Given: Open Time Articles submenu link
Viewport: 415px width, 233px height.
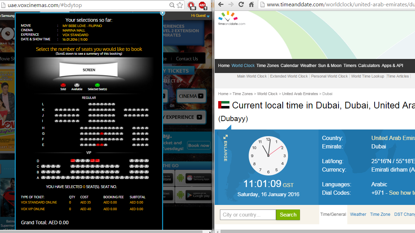Looking at the screenshot, I should coord(398,76).
